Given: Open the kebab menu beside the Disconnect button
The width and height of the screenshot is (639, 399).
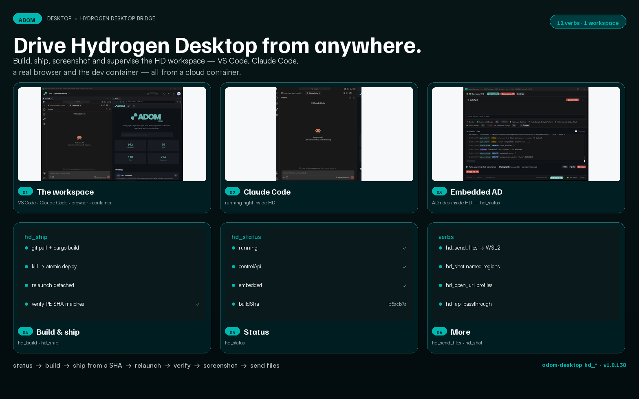Looking at the screenshot, I should [x=582, y=100].
